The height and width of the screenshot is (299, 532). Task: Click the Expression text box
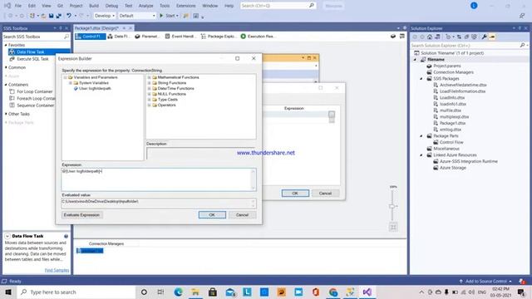(x=159, y=179)
